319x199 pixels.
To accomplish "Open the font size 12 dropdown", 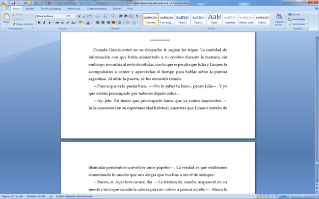I will point(75,16).
